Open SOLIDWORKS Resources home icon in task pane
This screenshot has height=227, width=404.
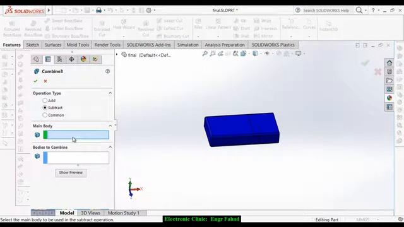pyautogui.click(x=389, y=62)
